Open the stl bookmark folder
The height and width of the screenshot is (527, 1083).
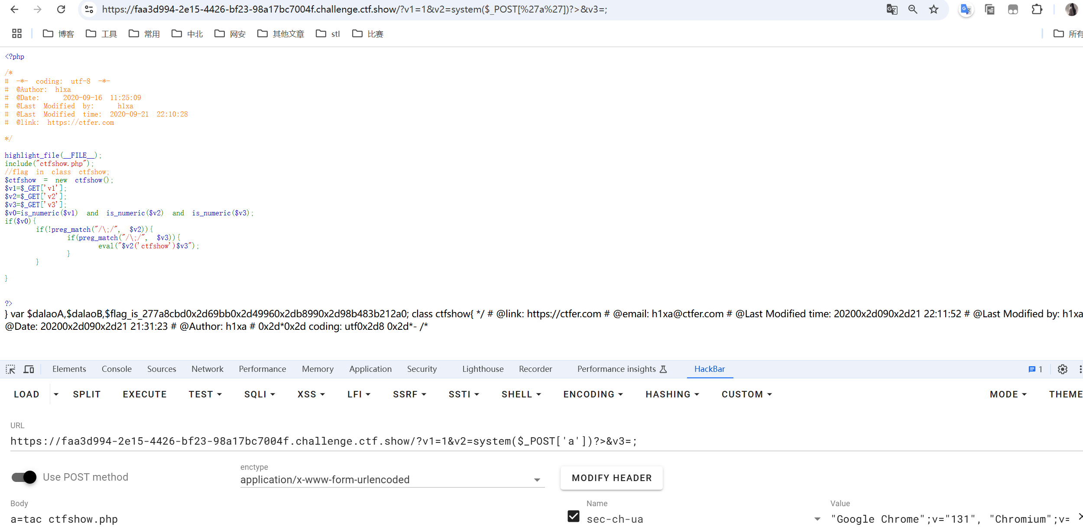point(328,34)
